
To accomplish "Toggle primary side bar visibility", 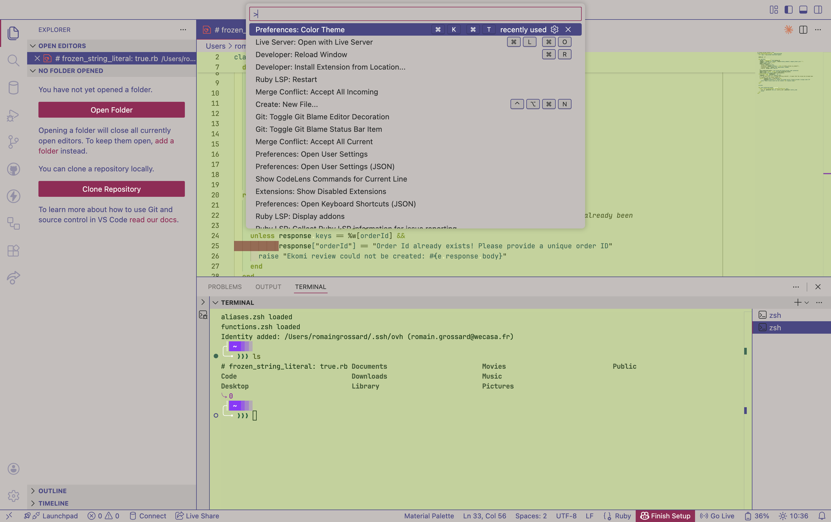I will [789, 10].
